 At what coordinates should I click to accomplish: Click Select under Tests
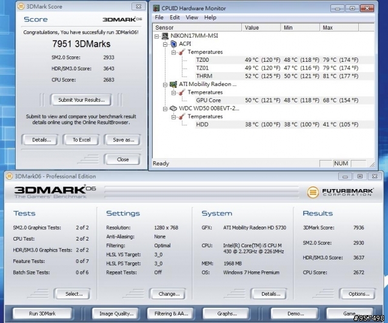pos(72,294)
